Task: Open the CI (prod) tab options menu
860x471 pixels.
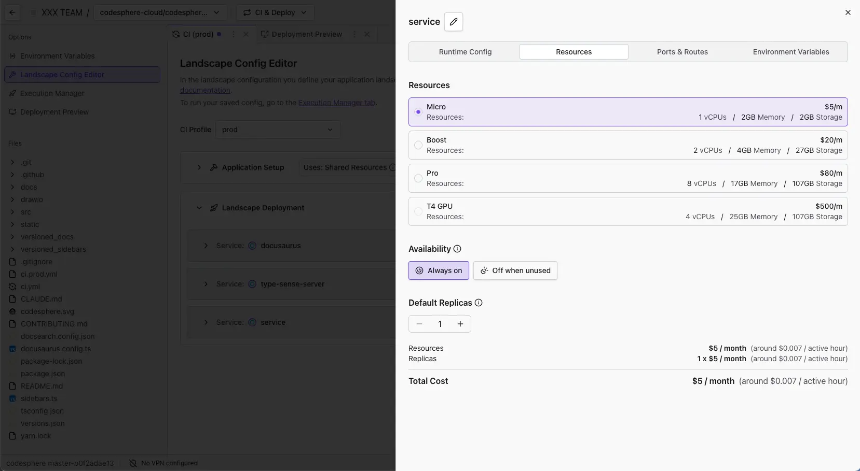Action: pos(234,34)
